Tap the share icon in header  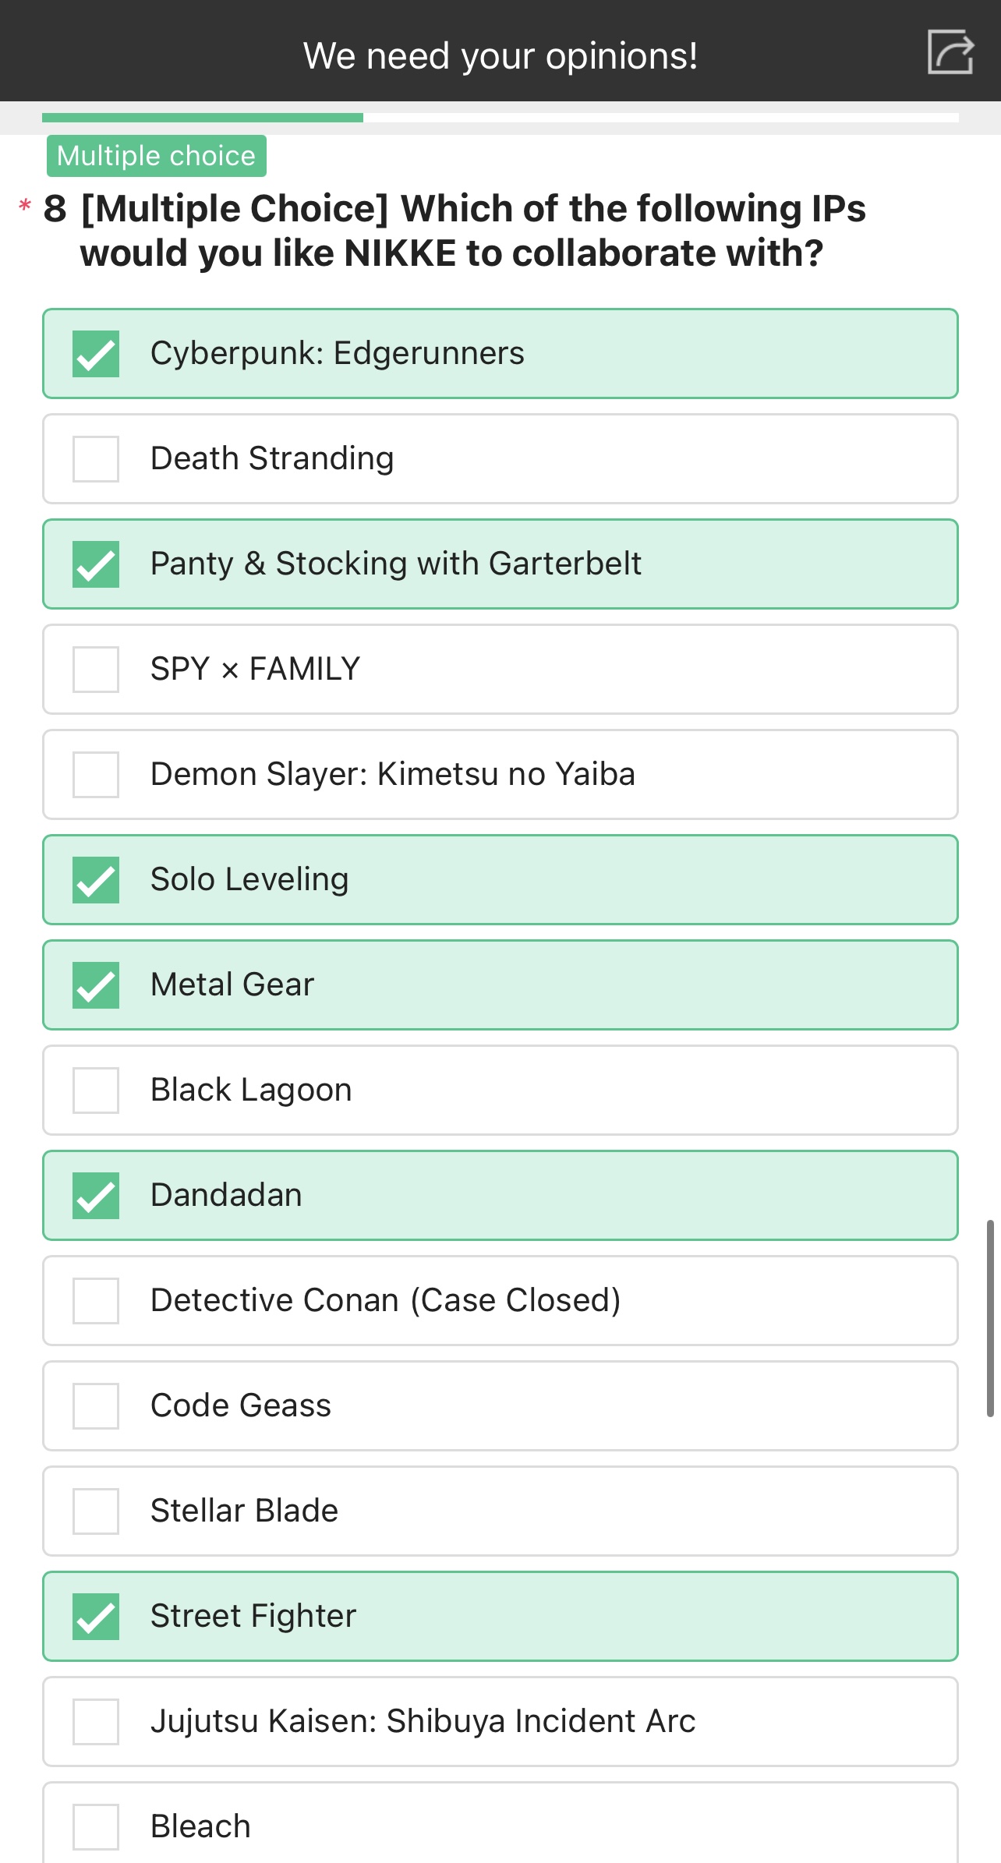click(950, 52)
